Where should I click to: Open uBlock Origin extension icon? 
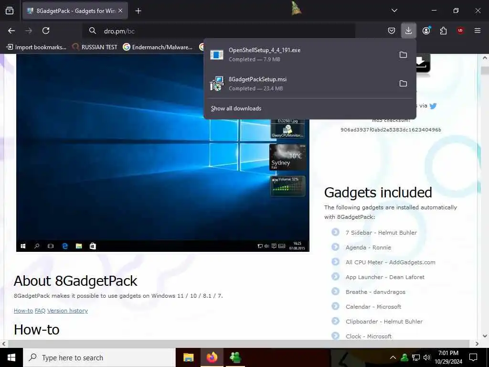tap(460, 31)
